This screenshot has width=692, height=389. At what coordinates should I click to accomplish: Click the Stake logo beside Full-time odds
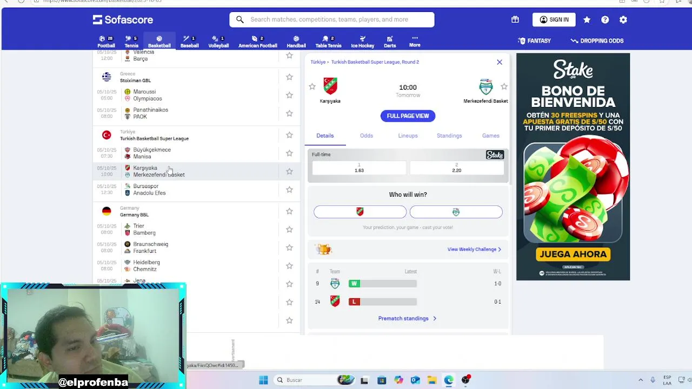[x=495, y=155]
